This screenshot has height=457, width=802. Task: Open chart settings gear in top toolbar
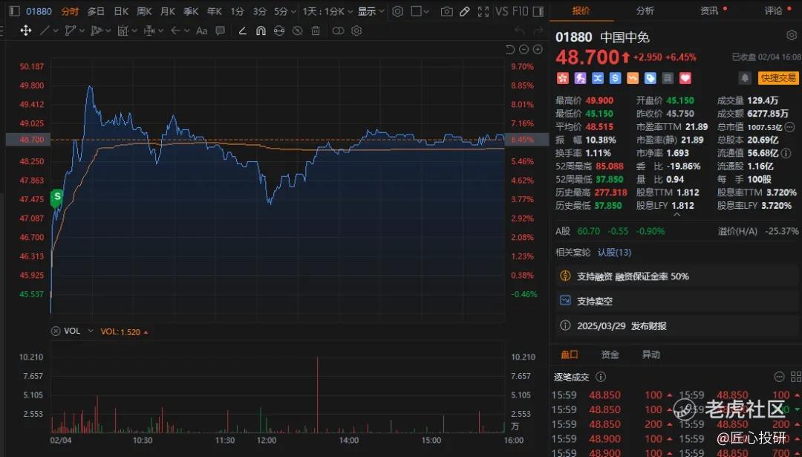point(398,11)
